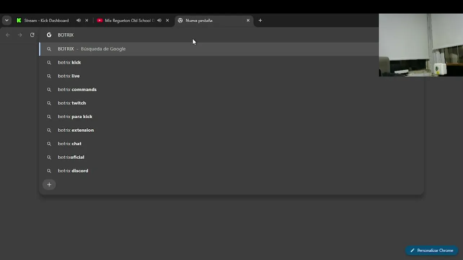463x260 pixels.
Task: Select BOTRIX - Búsqueda de Google suggestion
Action: click(209, 49)
